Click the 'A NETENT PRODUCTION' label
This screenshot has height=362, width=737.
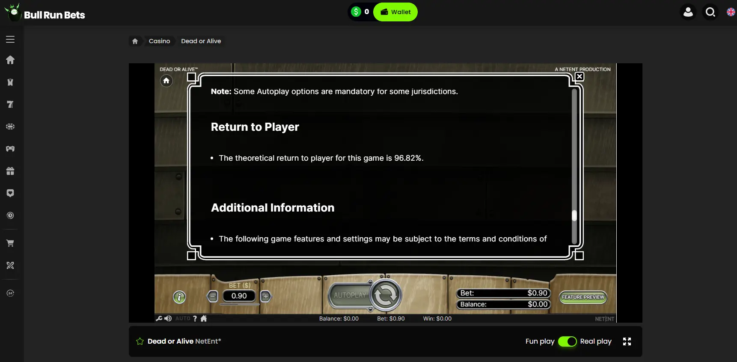pos(583,69)
